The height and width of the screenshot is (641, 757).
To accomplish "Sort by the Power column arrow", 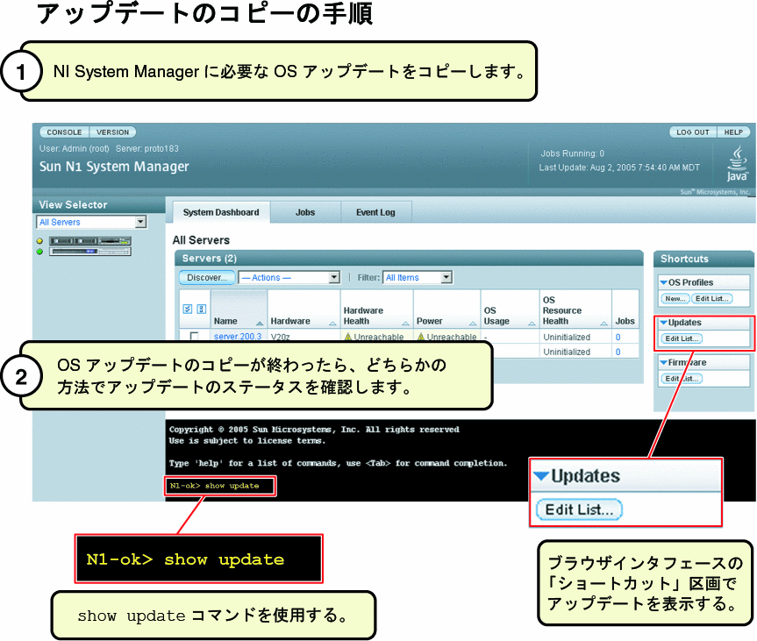I will pos(473,323).
